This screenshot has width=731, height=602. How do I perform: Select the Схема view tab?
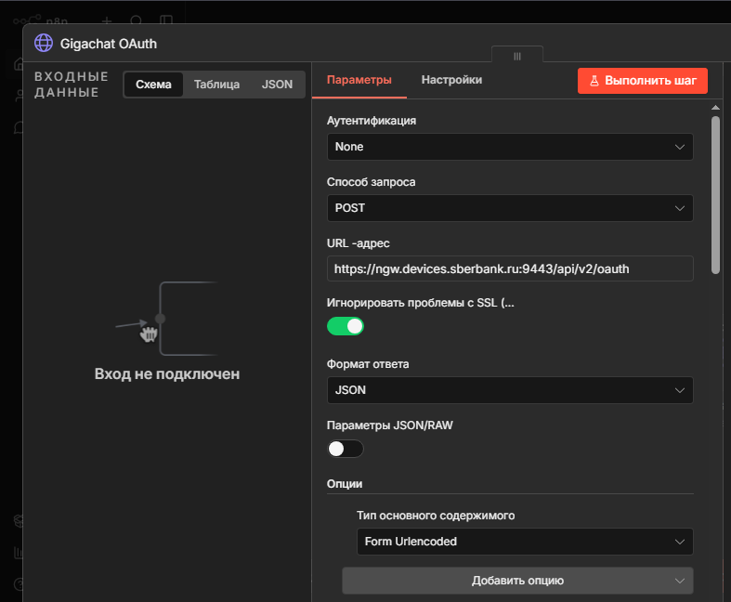153,85
